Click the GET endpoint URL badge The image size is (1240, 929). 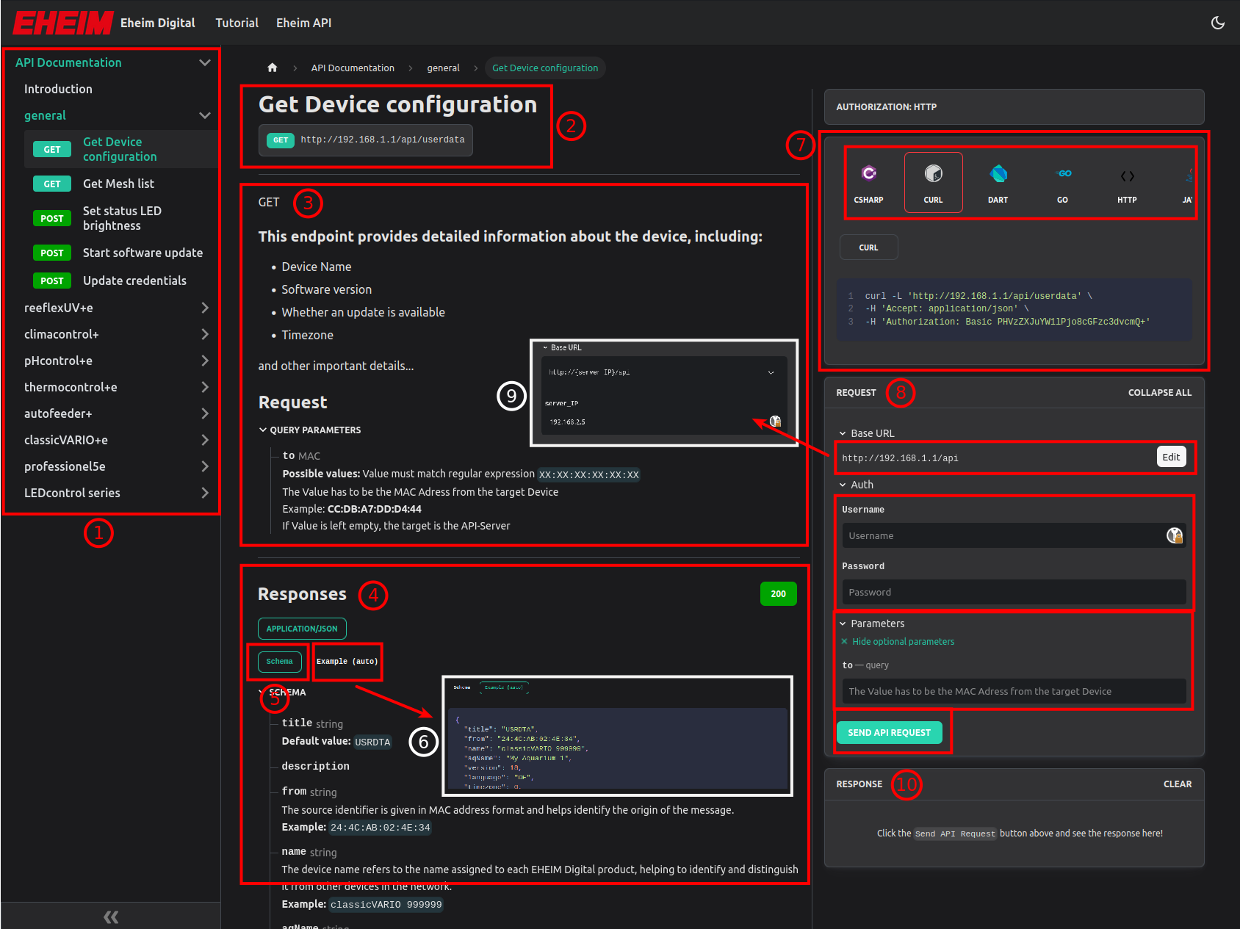click(366, 140)
